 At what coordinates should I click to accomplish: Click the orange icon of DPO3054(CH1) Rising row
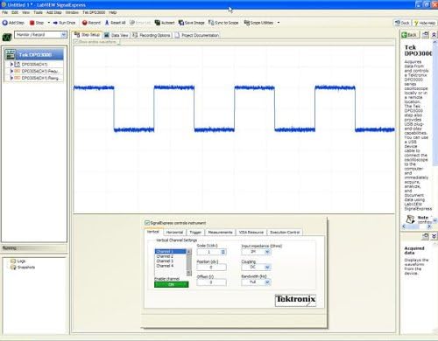[x=18, y=78]
